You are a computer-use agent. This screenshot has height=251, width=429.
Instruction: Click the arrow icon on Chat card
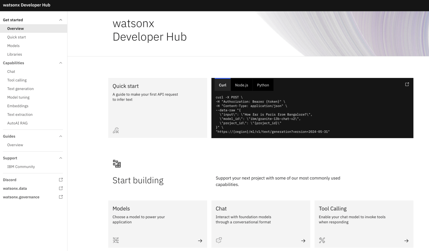coord(303,241)
